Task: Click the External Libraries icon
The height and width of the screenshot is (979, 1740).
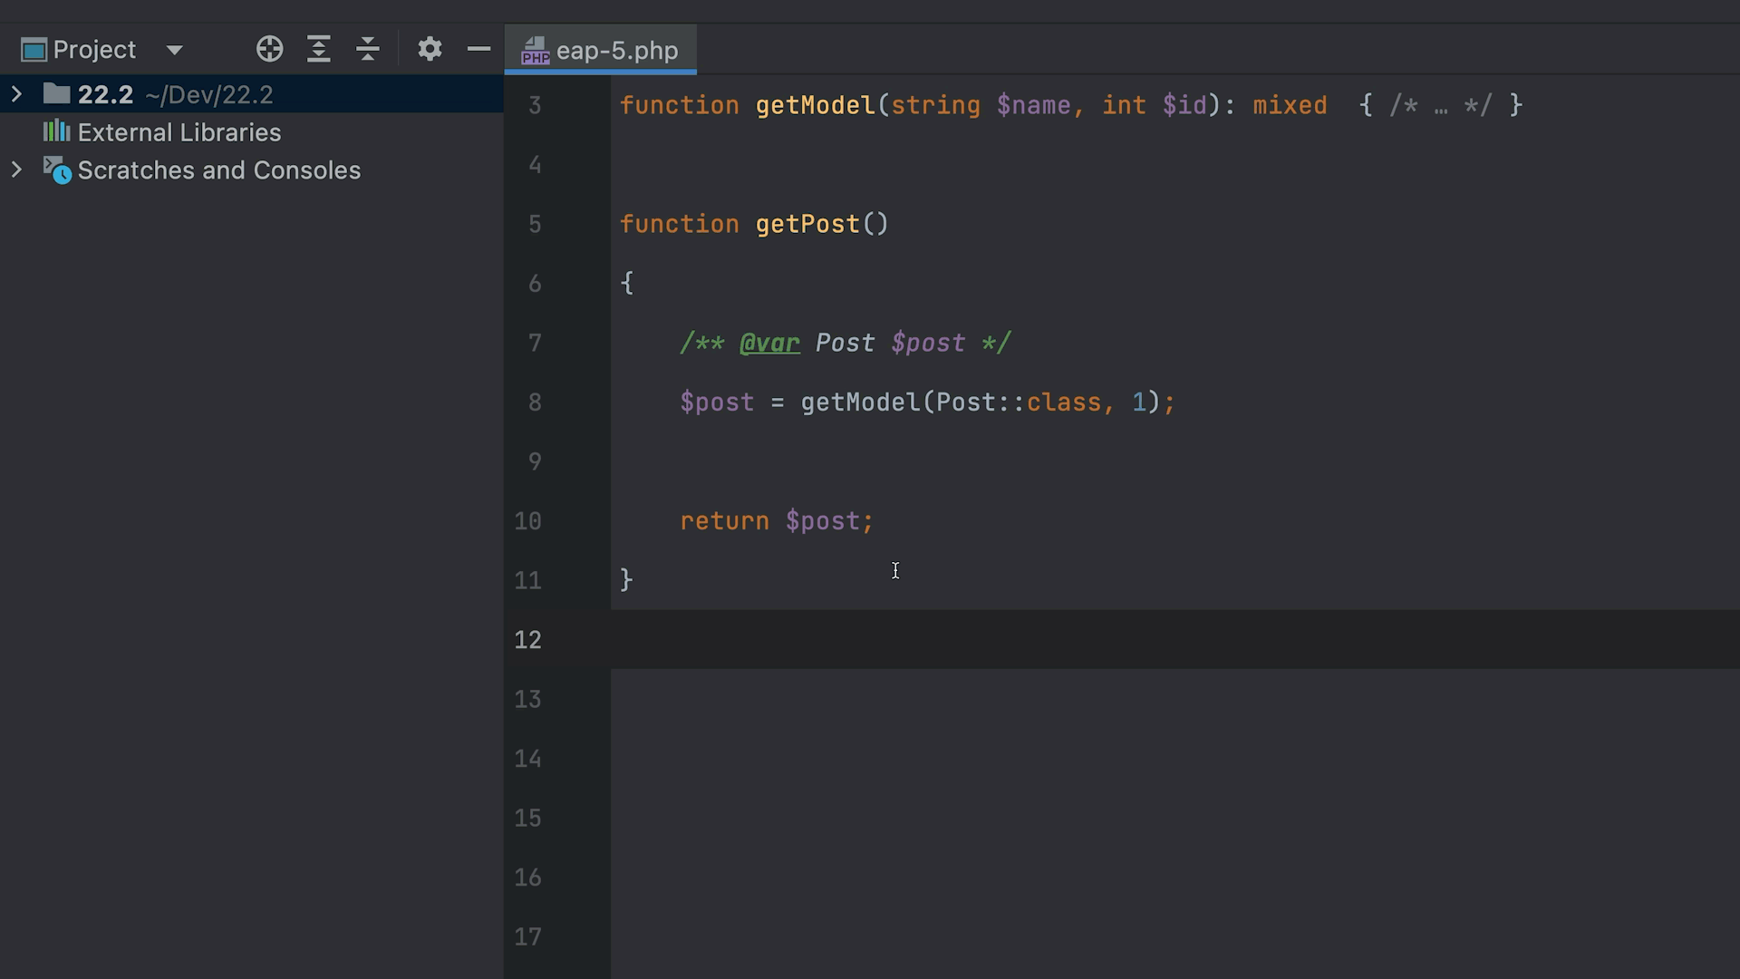Action: [56, 131]
